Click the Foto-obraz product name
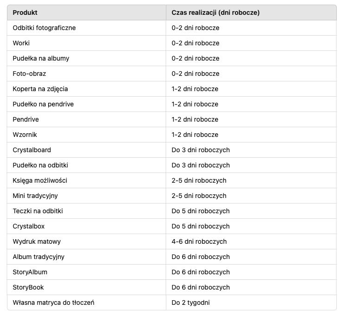 (x=29, y=74)
